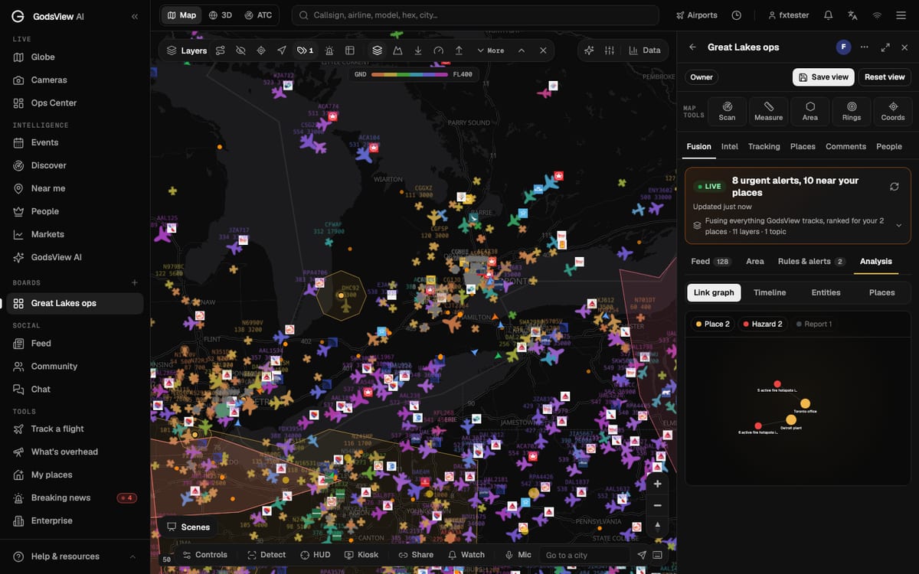Click the crosshair target icon in map toolbar
The width and height of the screenshot is (919, 574).
point(261,51)
